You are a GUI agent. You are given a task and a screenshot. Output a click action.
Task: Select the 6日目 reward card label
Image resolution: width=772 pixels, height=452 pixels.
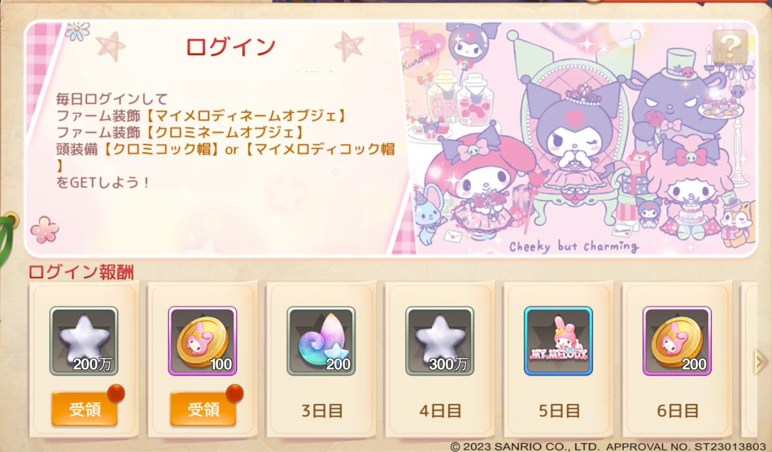tap(678, 410)
